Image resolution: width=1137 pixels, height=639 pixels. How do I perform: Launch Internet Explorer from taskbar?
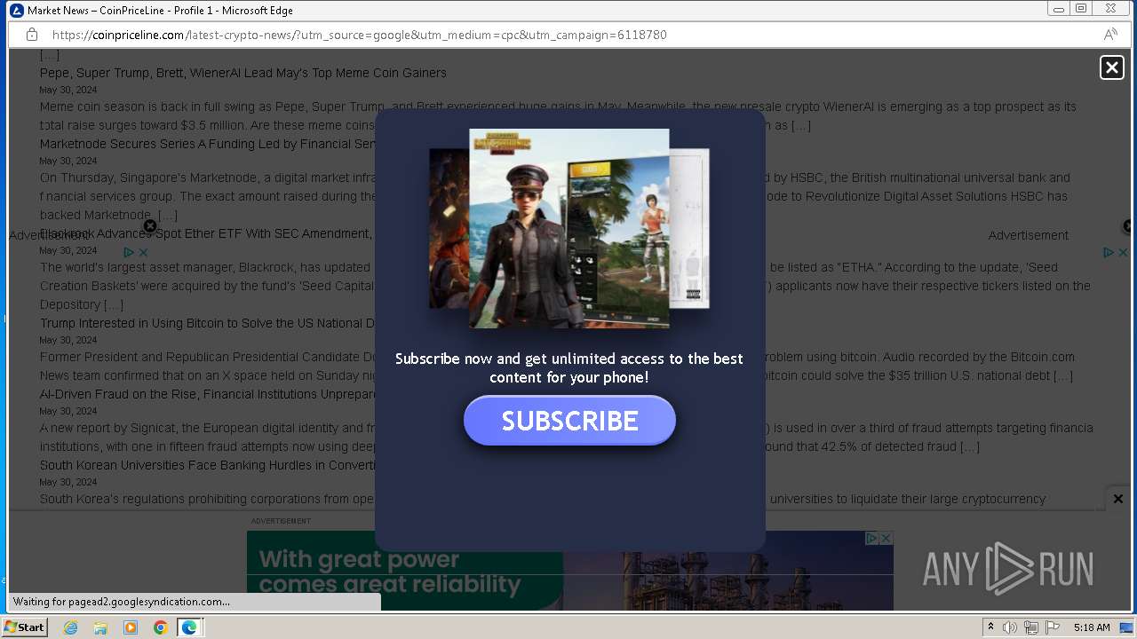coord(71,627)
